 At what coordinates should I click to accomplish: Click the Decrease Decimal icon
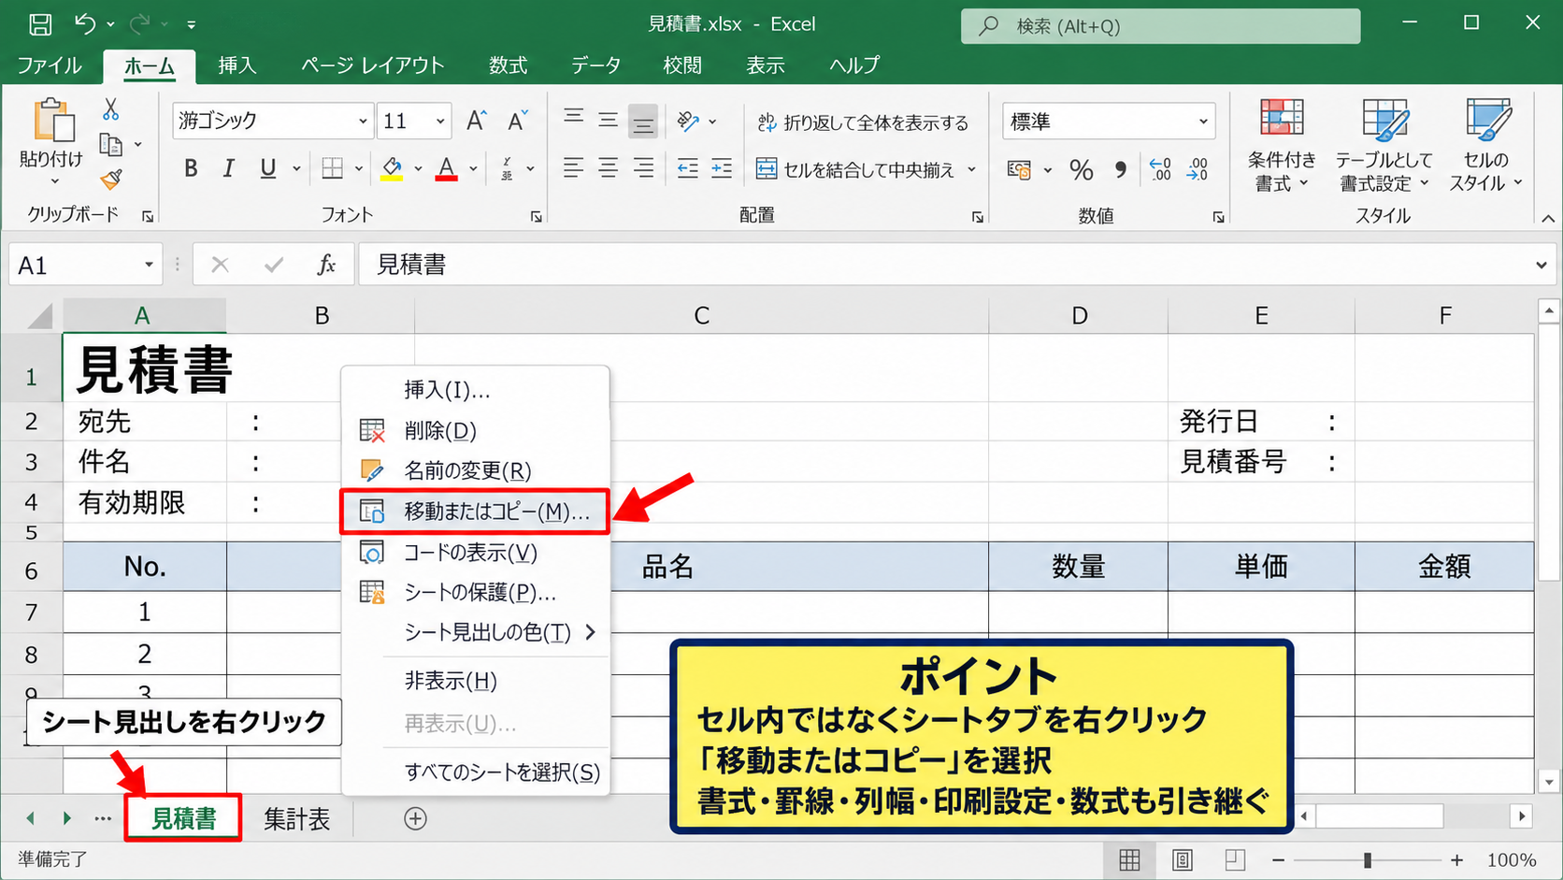coord(1197,169)
